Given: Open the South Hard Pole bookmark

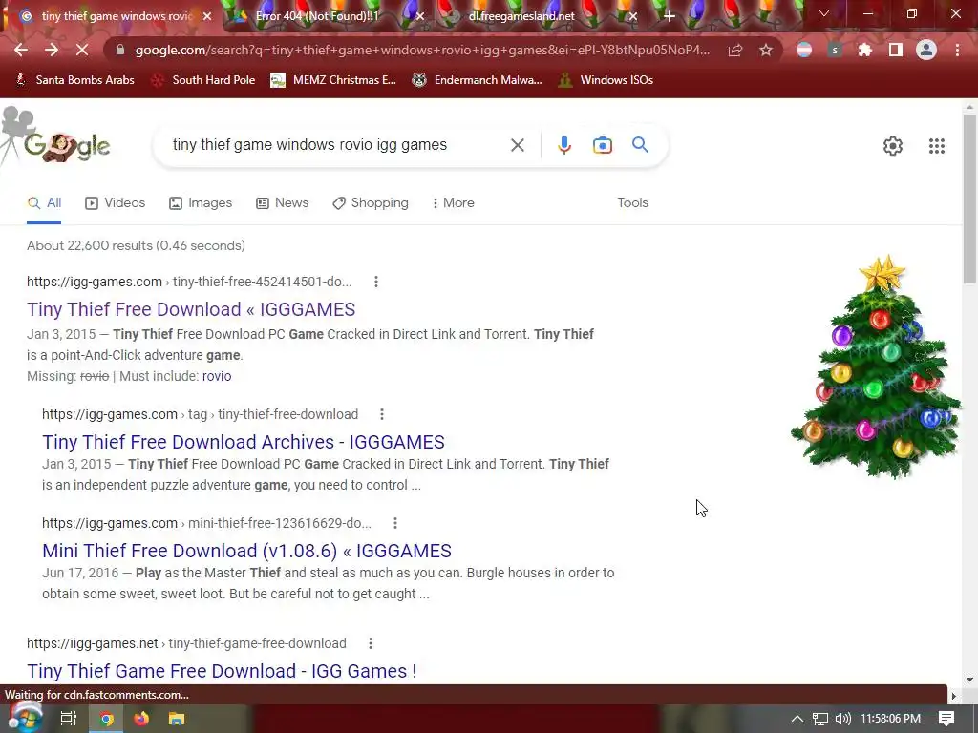Looking at the screenshot, I should click(x=203, y=80).
